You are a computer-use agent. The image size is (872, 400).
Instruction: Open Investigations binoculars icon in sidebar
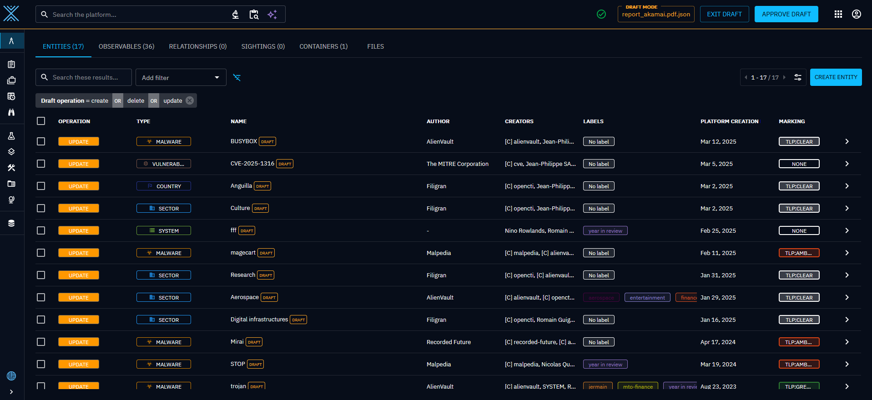pos(11,112)
